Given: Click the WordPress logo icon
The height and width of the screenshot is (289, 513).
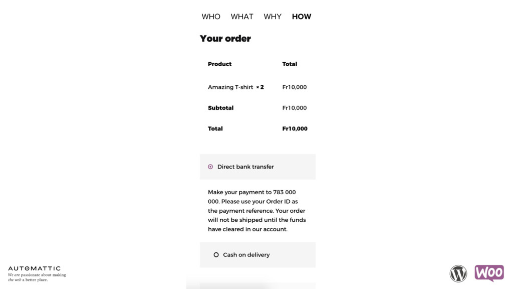Looking at the screenshot, I should (458, 273).
